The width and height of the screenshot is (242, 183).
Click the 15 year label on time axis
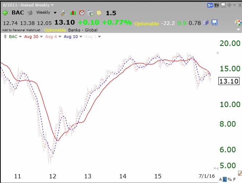pyautogui.click(x=158, y=176)
